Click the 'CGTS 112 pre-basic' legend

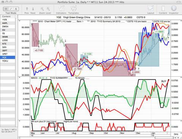[137, 21]
